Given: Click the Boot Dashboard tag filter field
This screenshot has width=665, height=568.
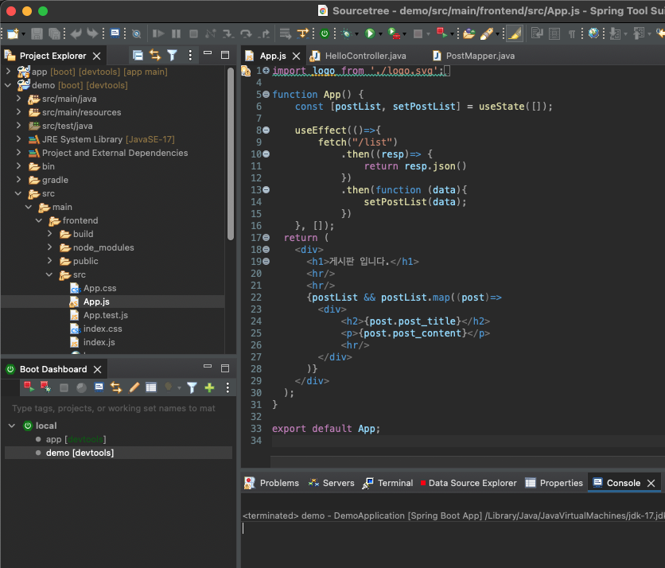Looking at the screenshot, I should pos(115,408).
